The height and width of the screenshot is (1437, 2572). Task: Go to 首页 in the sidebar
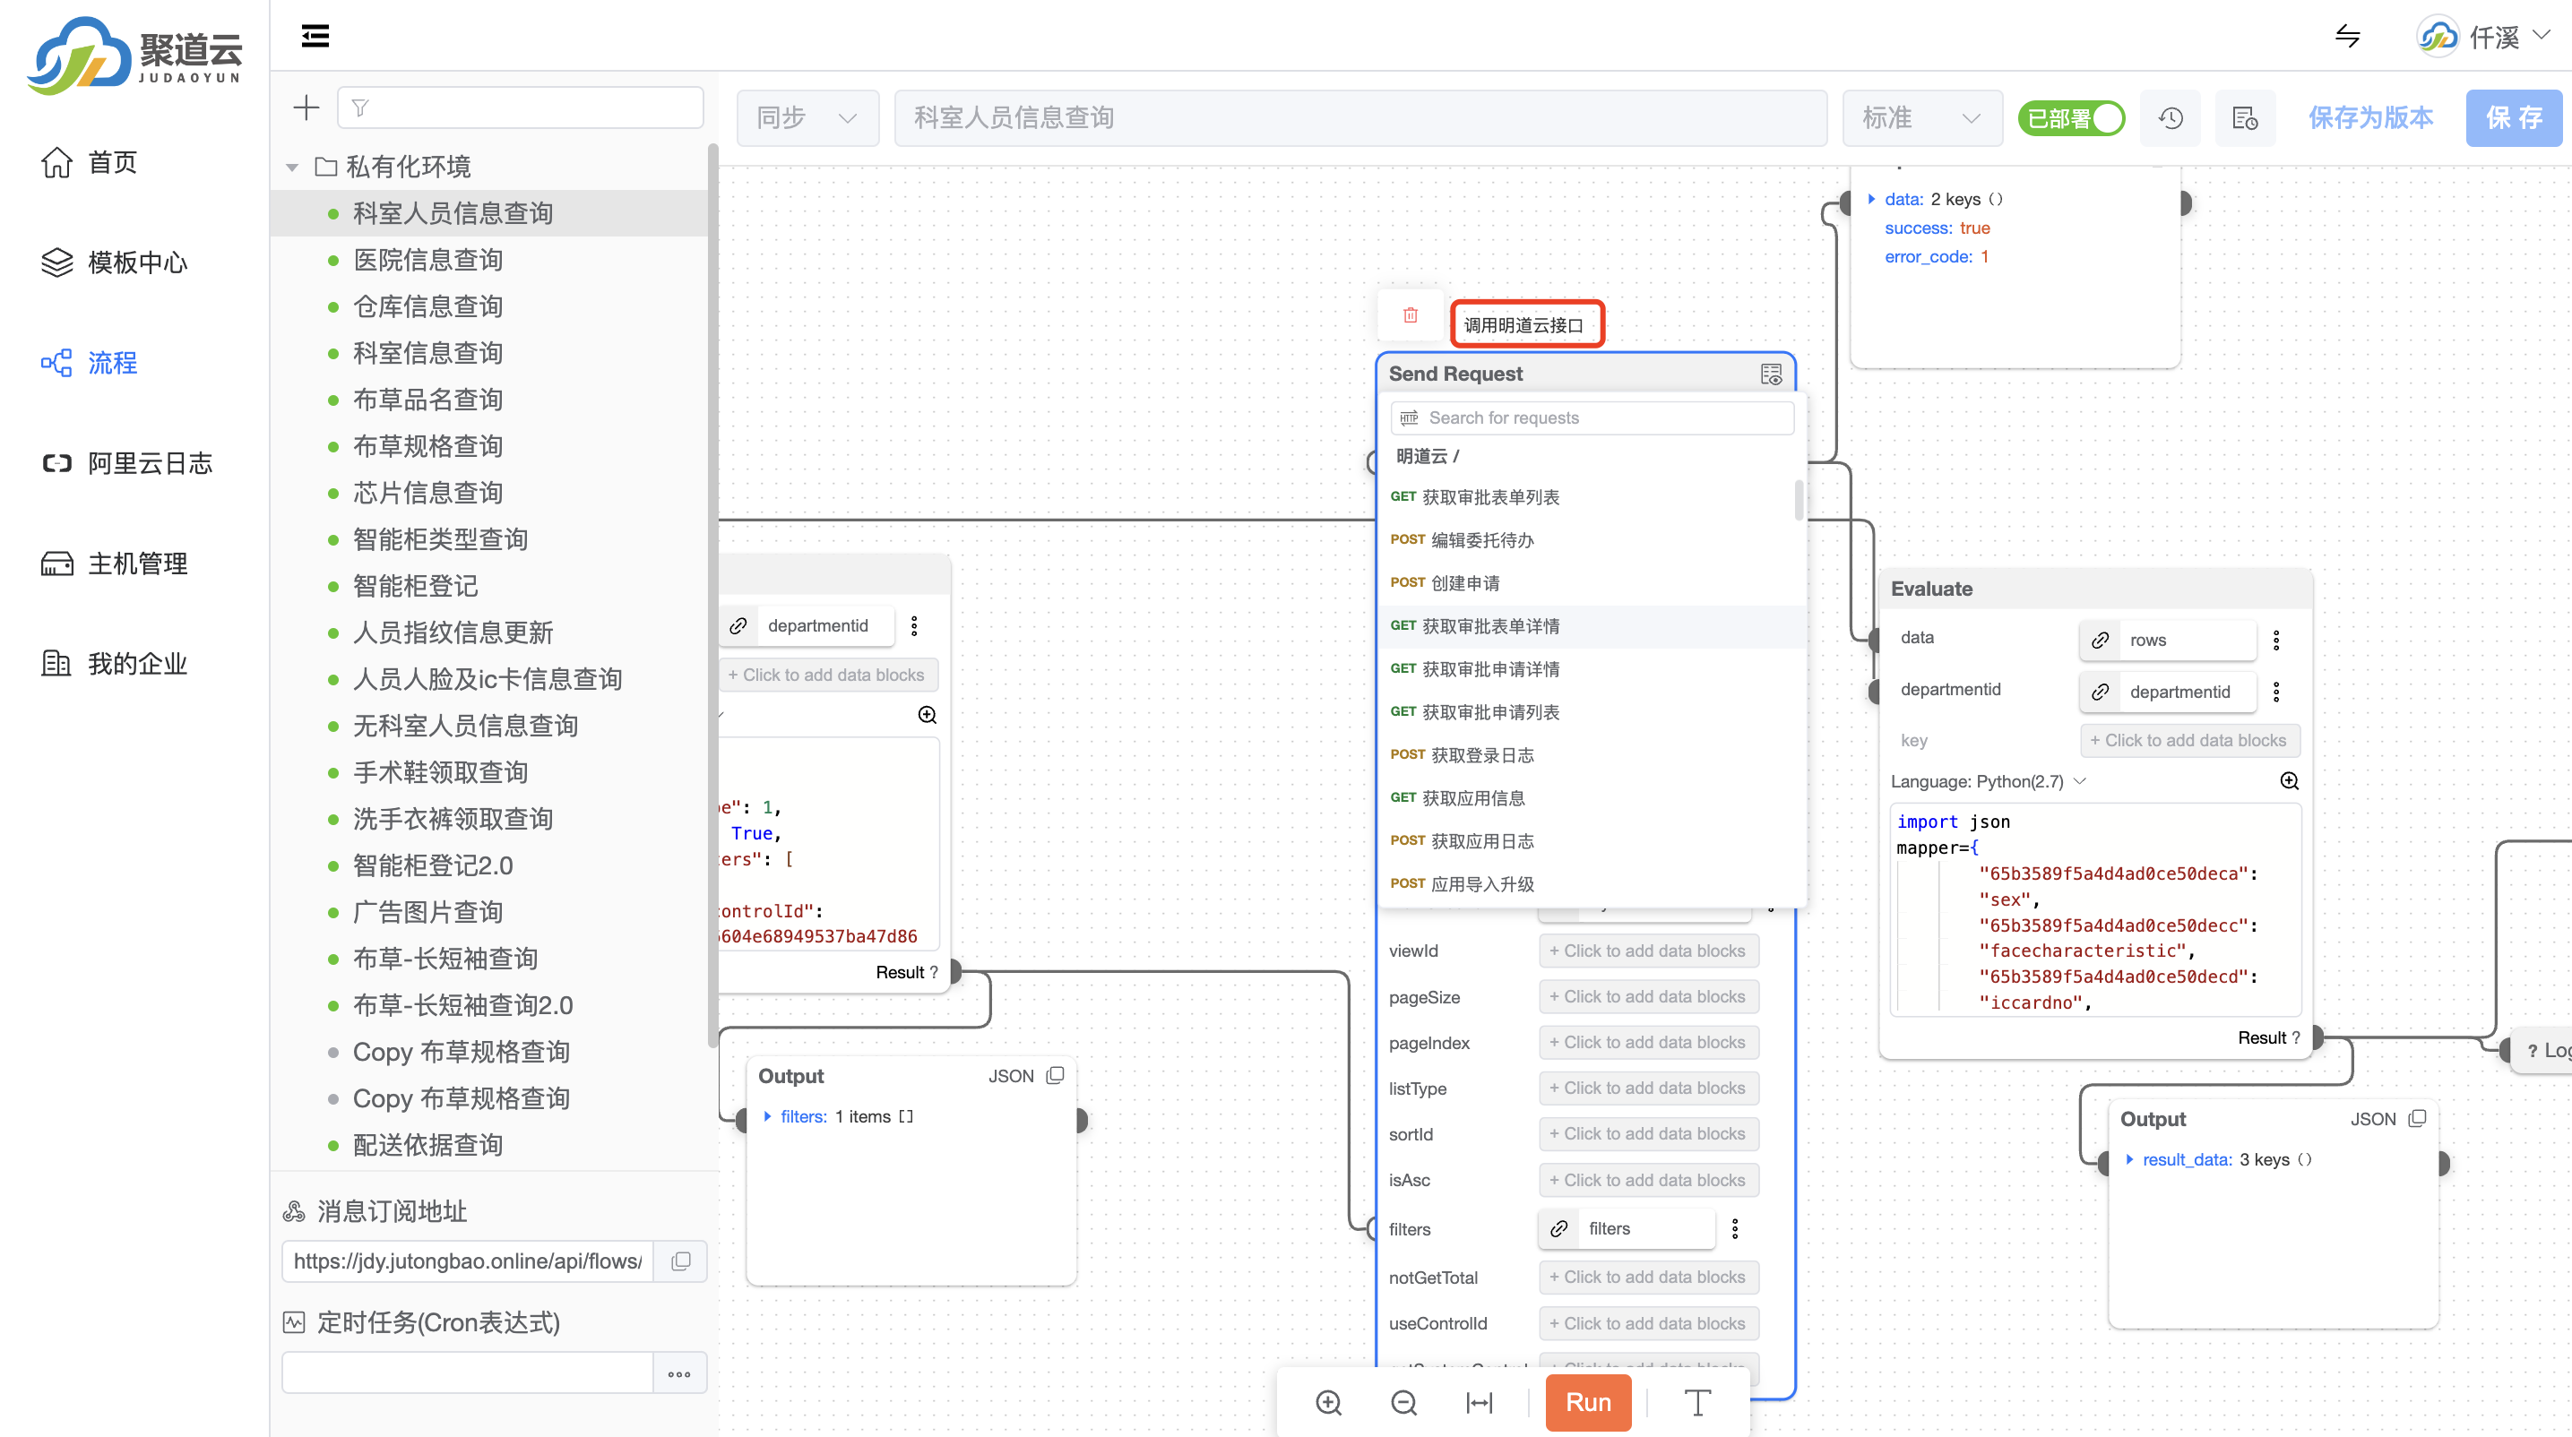click(89, 161)
